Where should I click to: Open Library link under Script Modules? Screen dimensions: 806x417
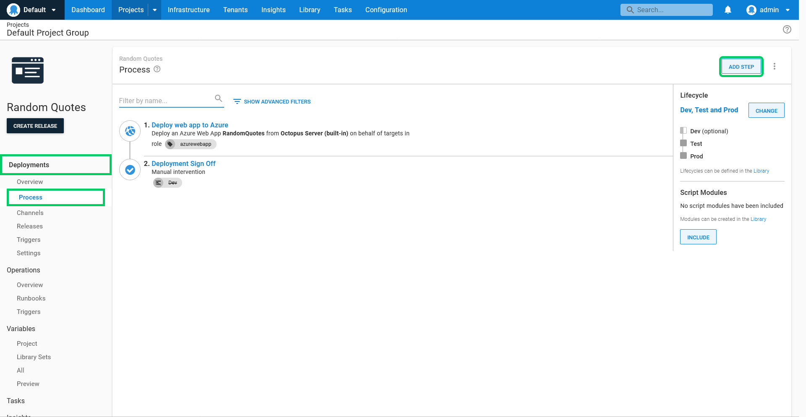click(758, 219)
